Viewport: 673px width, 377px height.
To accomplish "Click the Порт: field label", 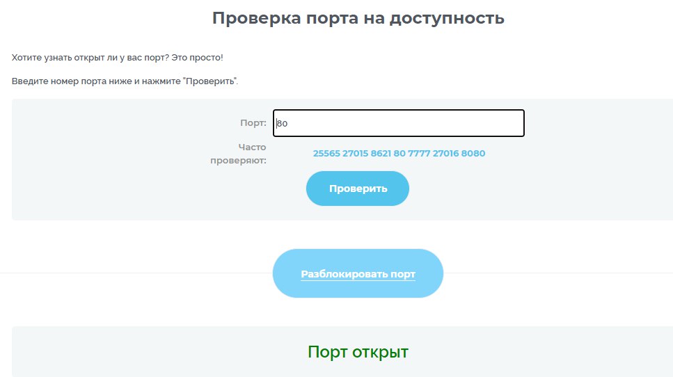I will click(x=253, y=123).
